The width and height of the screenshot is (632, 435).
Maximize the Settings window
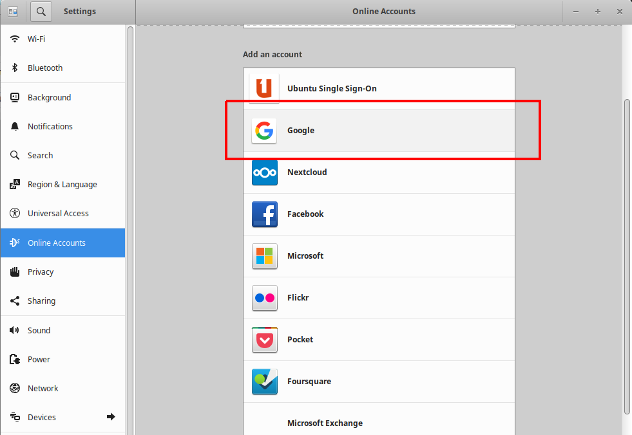click(598, 12)
